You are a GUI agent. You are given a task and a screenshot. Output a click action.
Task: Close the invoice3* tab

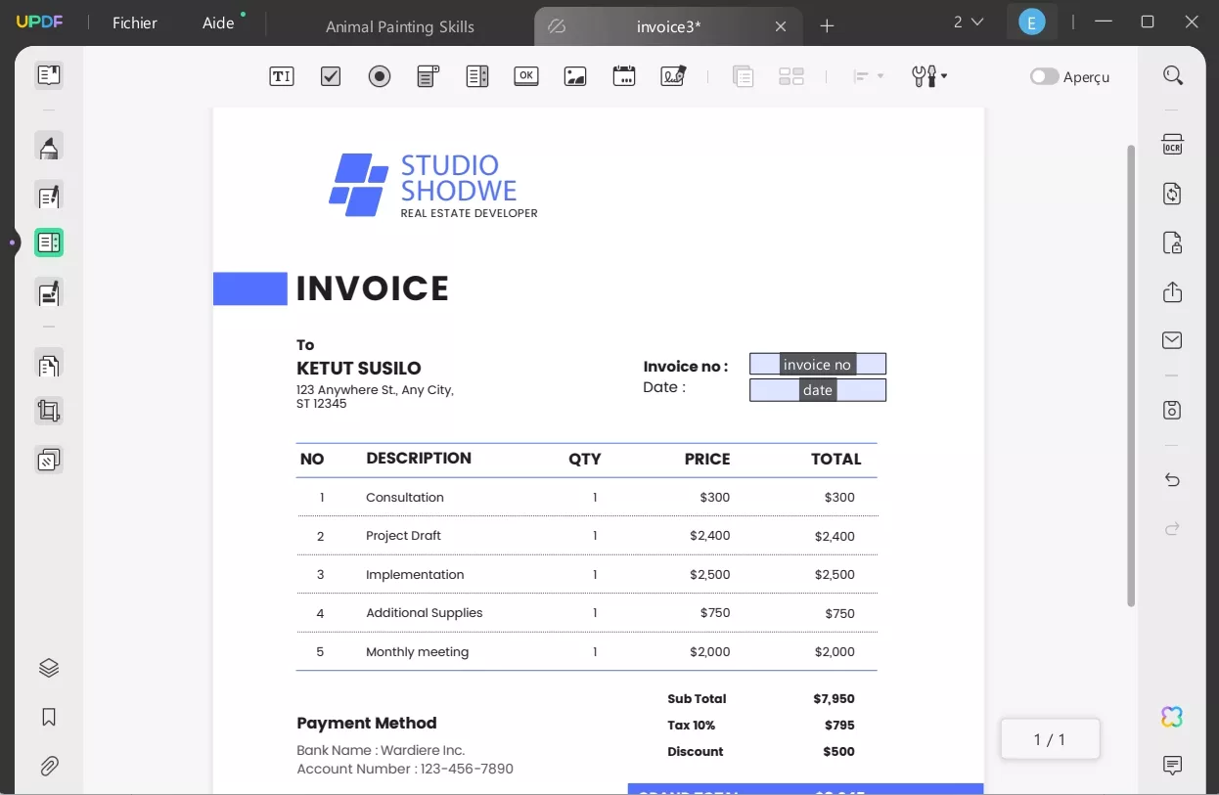(x=781, y=26)
